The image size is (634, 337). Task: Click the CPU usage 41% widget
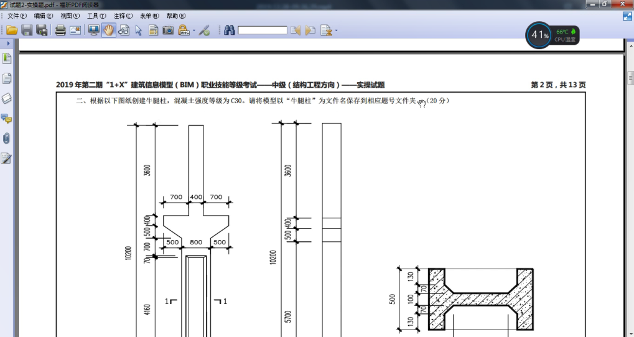(539, 35)
